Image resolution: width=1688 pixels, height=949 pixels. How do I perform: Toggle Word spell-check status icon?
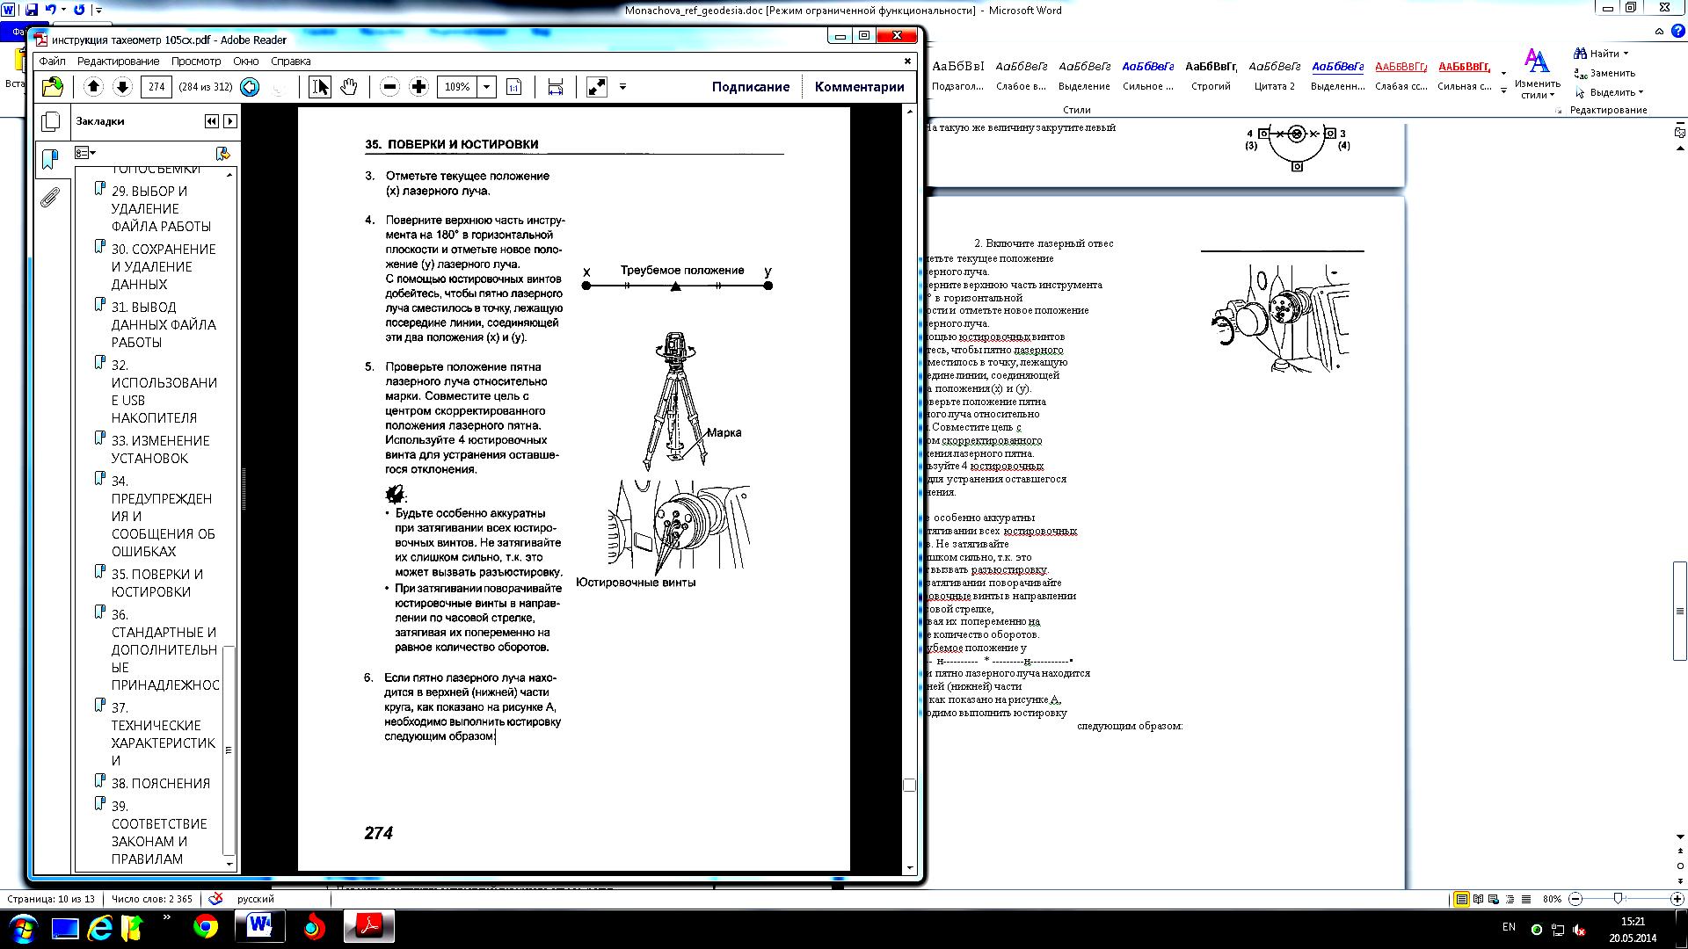[215, 899]
